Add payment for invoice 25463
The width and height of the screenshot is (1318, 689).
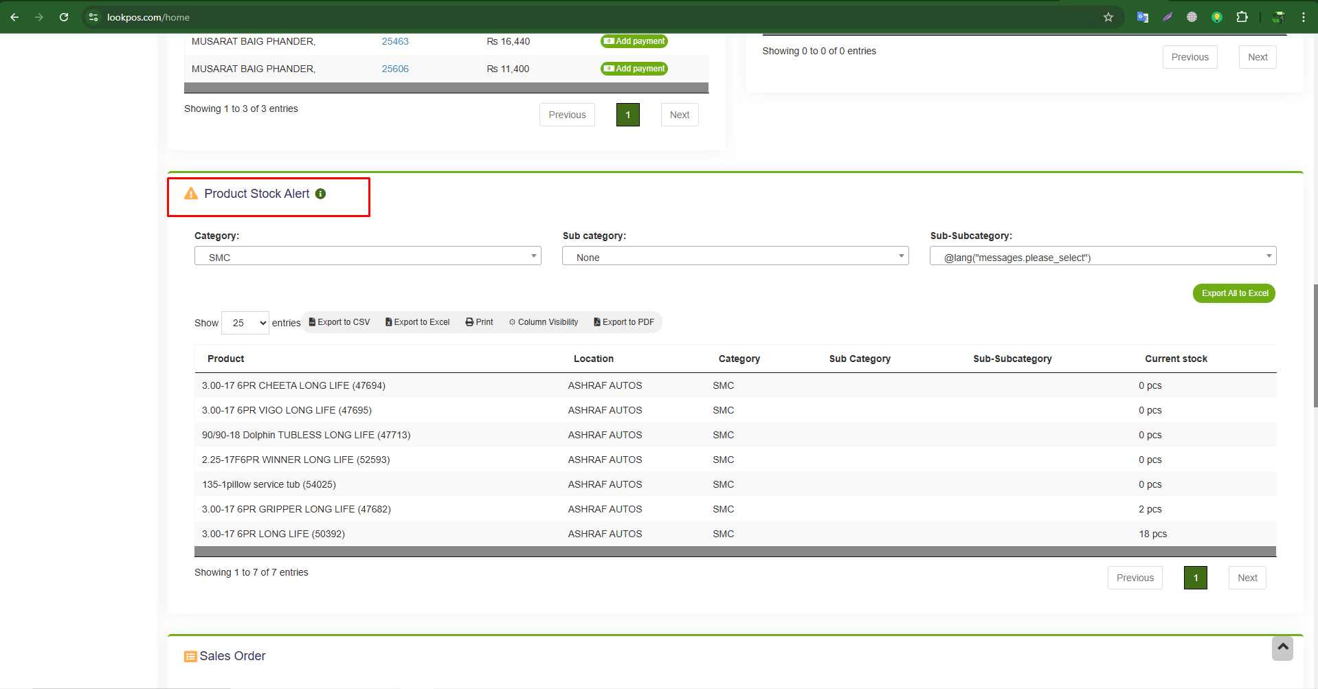(x=634, y=41)
